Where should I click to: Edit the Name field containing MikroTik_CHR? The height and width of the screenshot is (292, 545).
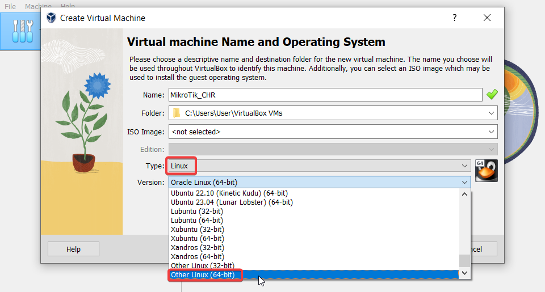325,95
